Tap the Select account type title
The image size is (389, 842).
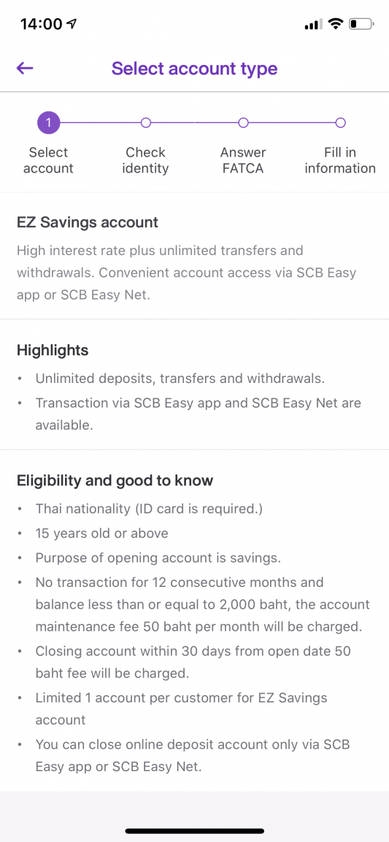[194, 69]
